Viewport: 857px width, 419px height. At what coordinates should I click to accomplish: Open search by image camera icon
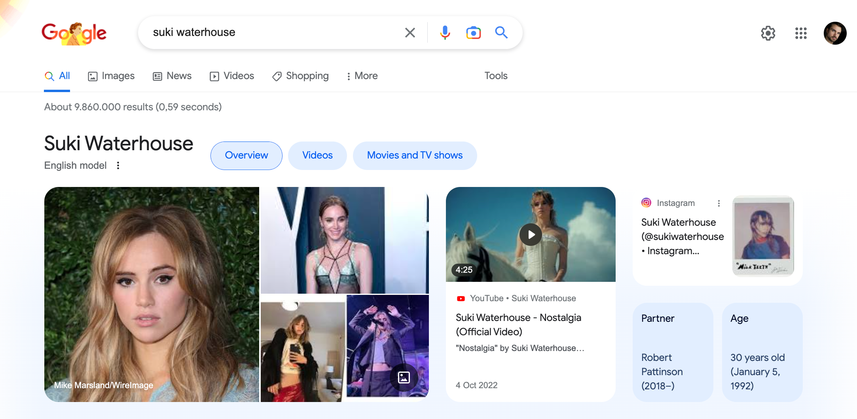click(x=473, y=32)
